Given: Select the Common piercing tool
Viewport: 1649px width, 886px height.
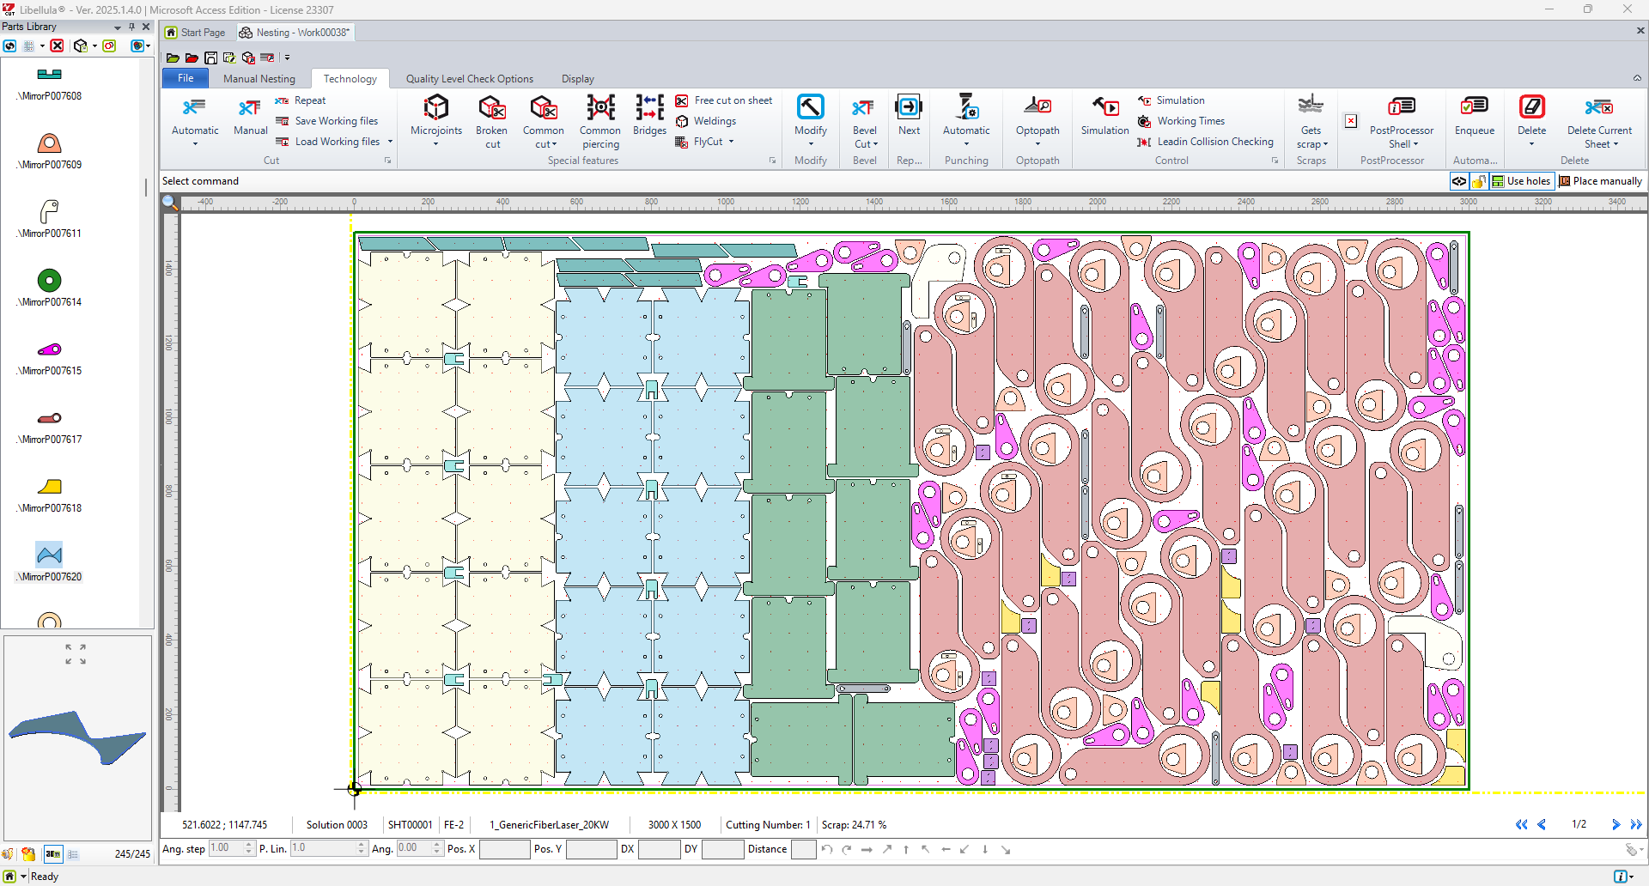Looking at the screenshot, I should click(600, 120).
